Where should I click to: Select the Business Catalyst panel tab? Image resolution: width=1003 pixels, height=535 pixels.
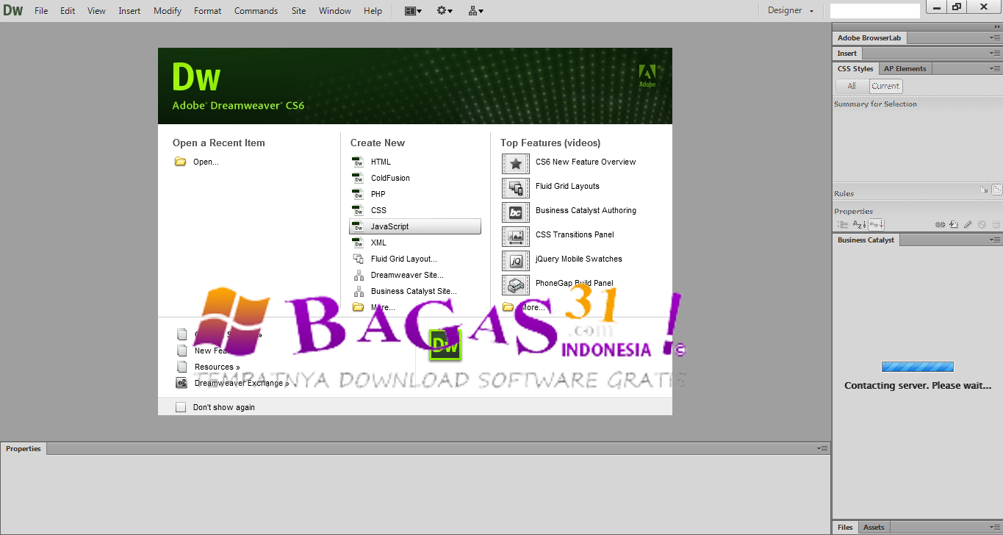[x=866, y=240]
